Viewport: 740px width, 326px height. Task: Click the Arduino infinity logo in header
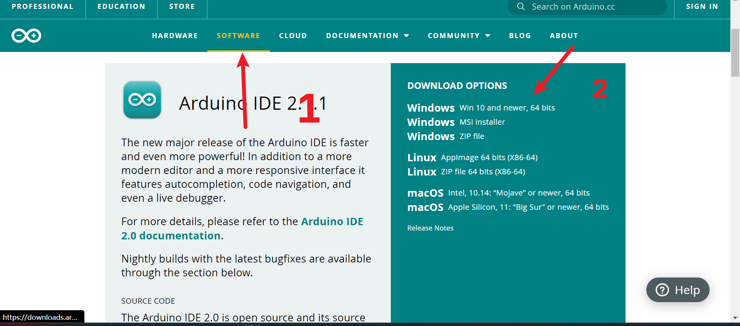tap(26, 35)
